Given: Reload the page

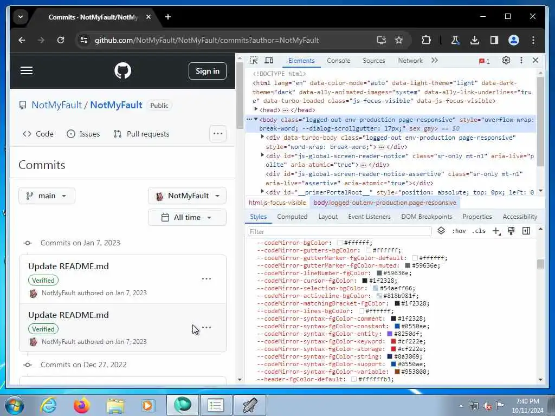Looking at the screenshot, I should [x=61, y=40].
